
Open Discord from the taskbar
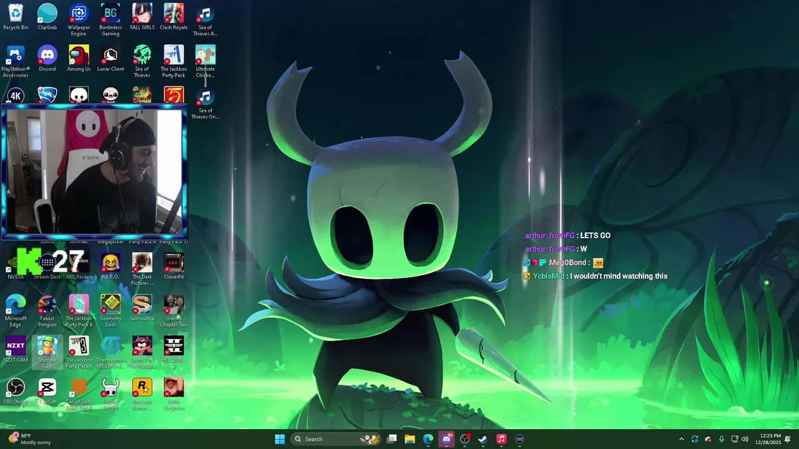pos(446,439)
